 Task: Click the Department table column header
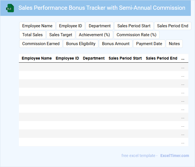(94, 58)
